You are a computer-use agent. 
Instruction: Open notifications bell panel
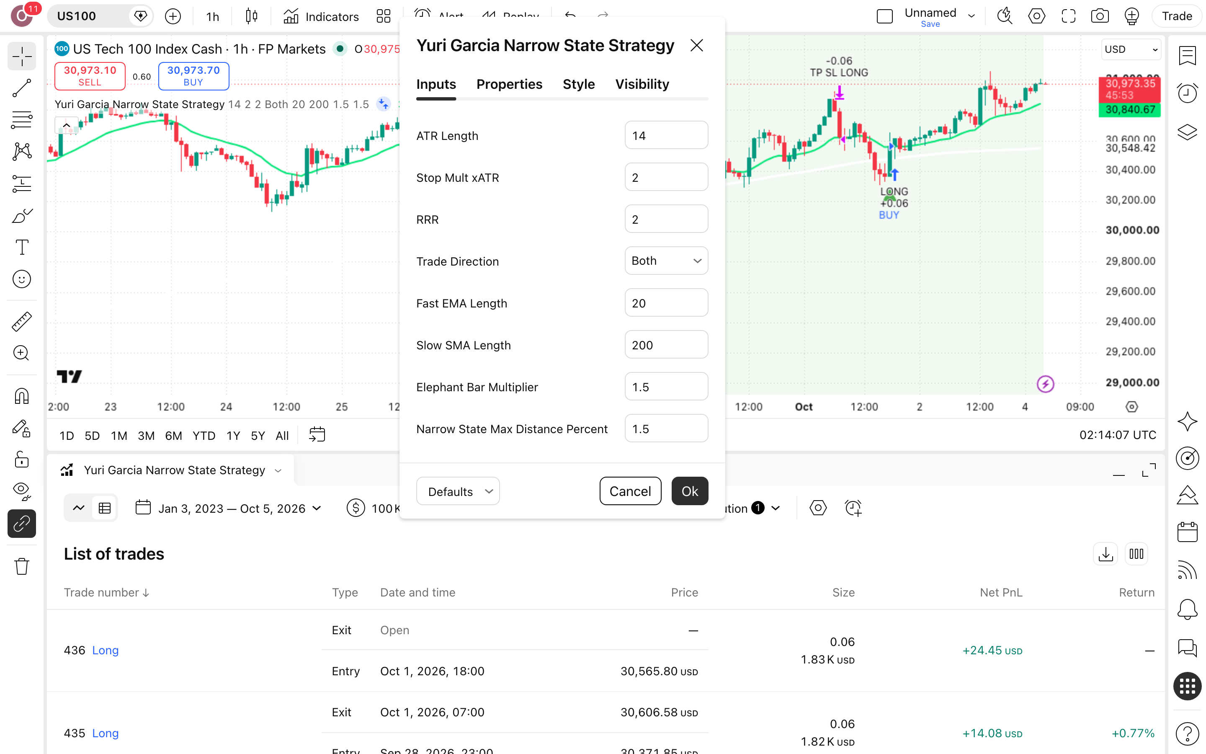[1187, 609]
